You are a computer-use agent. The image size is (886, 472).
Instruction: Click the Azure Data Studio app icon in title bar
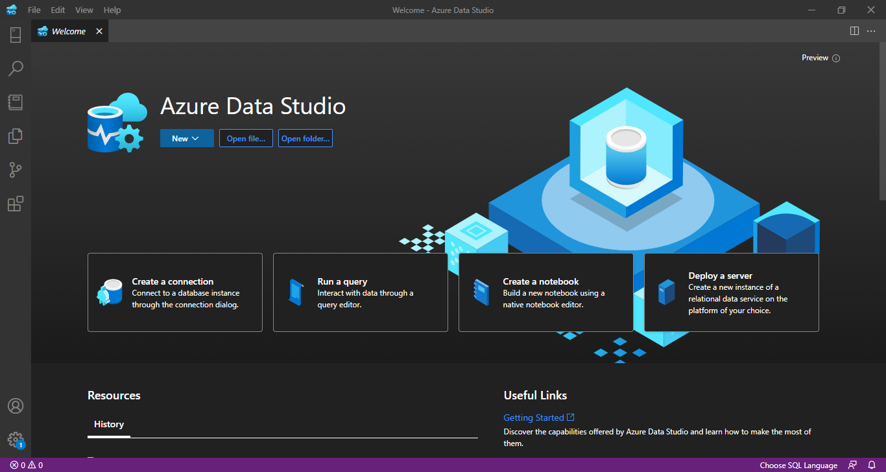11,10
